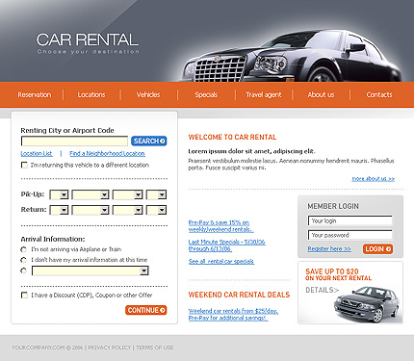Screen dimensions: 414x361
Task: Click the CAR RENTAL logo
Action: click(x=88, y=43)
